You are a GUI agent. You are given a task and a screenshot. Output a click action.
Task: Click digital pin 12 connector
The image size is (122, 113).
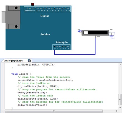point(35,8)
